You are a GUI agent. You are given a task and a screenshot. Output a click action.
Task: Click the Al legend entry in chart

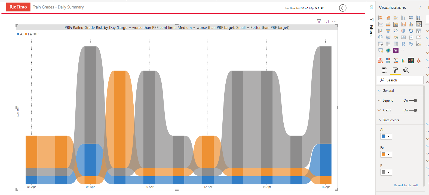20,34
